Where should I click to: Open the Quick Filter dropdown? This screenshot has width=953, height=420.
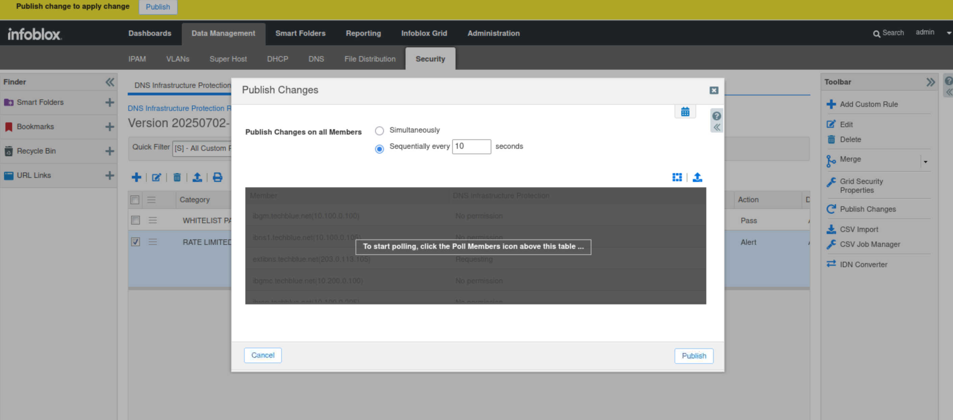point(202,148)
